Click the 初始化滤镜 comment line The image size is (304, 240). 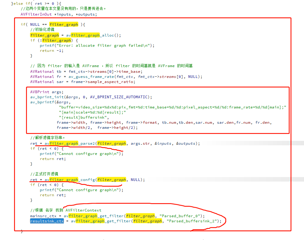click(x=42, y=30)
